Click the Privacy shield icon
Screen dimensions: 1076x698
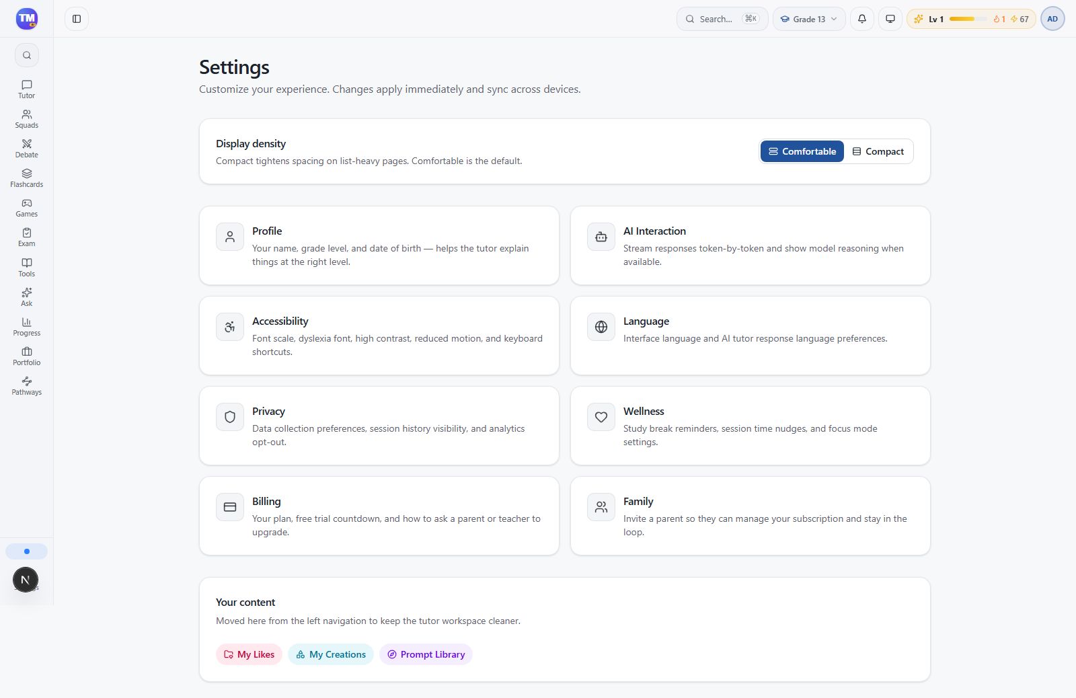(230, 417)
